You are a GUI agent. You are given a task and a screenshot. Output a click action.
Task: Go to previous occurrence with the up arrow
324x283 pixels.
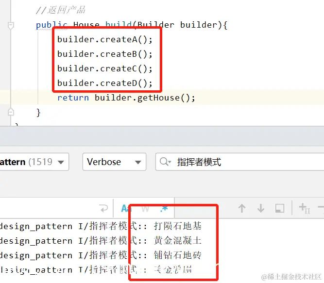tap(242, 208)
